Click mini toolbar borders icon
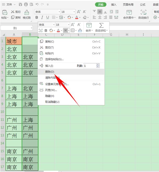The image size is (159, 172). 73,30
